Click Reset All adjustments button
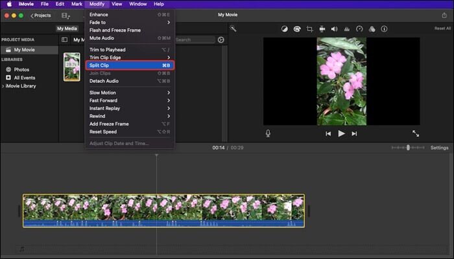This screenshot has height=259, width=454. [x=442, y=28]
